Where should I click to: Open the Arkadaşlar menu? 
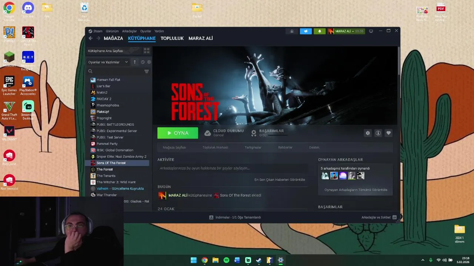(130, 31)
